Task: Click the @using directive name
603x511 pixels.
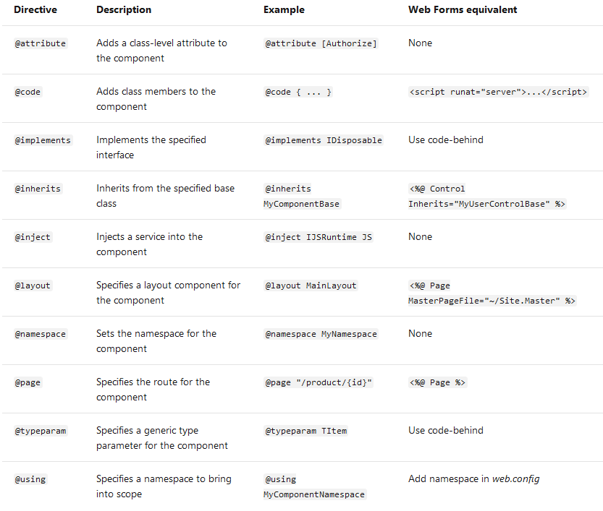Action: (x=30, y=479)
